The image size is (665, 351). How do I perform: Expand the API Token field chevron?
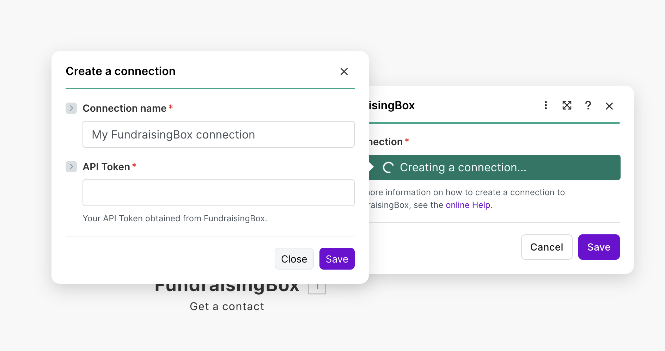click(71, 167)
